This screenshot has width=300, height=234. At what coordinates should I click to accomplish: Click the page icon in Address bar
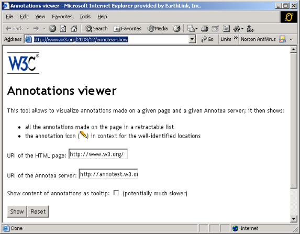[29, 39]
